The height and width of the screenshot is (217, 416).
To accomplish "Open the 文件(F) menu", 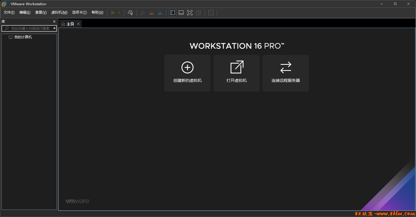I will pyautogui.click(x=9, y=12).
